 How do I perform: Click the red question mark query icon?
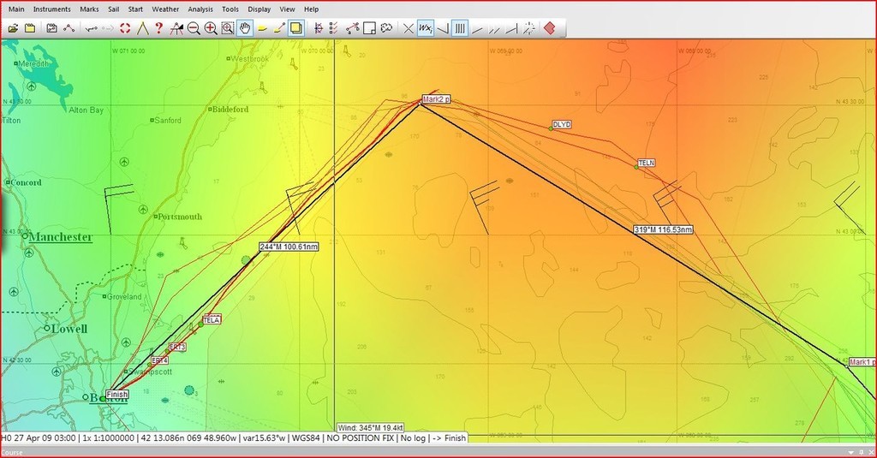pyautogui.click(x=158, y=28)
